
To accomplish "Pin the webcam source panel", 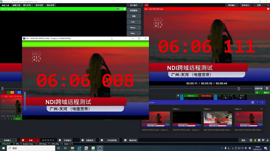I will [257, 102].
